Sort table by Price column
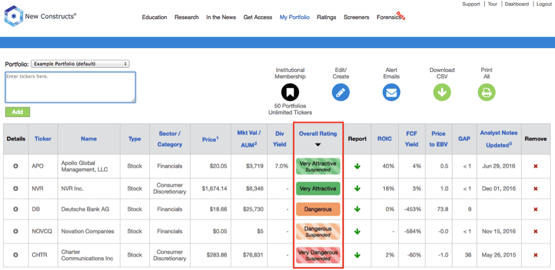The height and width of the screenshot is (270, 555). (210, 139)
